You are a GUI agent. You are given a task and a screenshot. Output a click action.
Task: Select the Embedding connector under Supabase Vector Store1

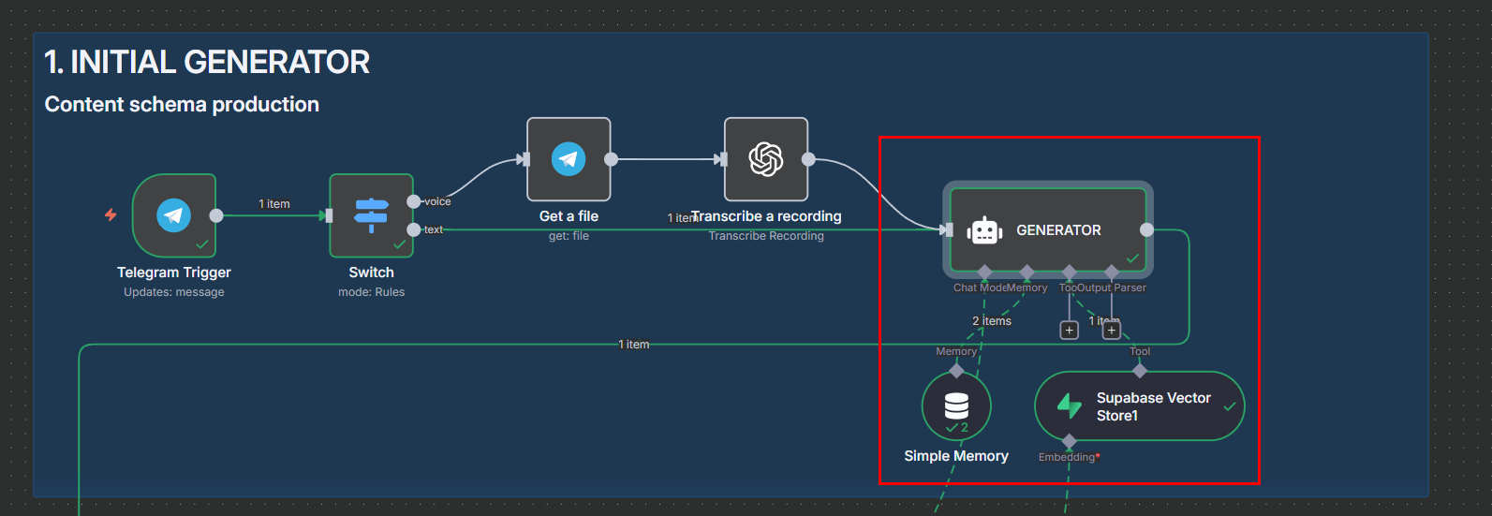click(x=1069, y=441)
